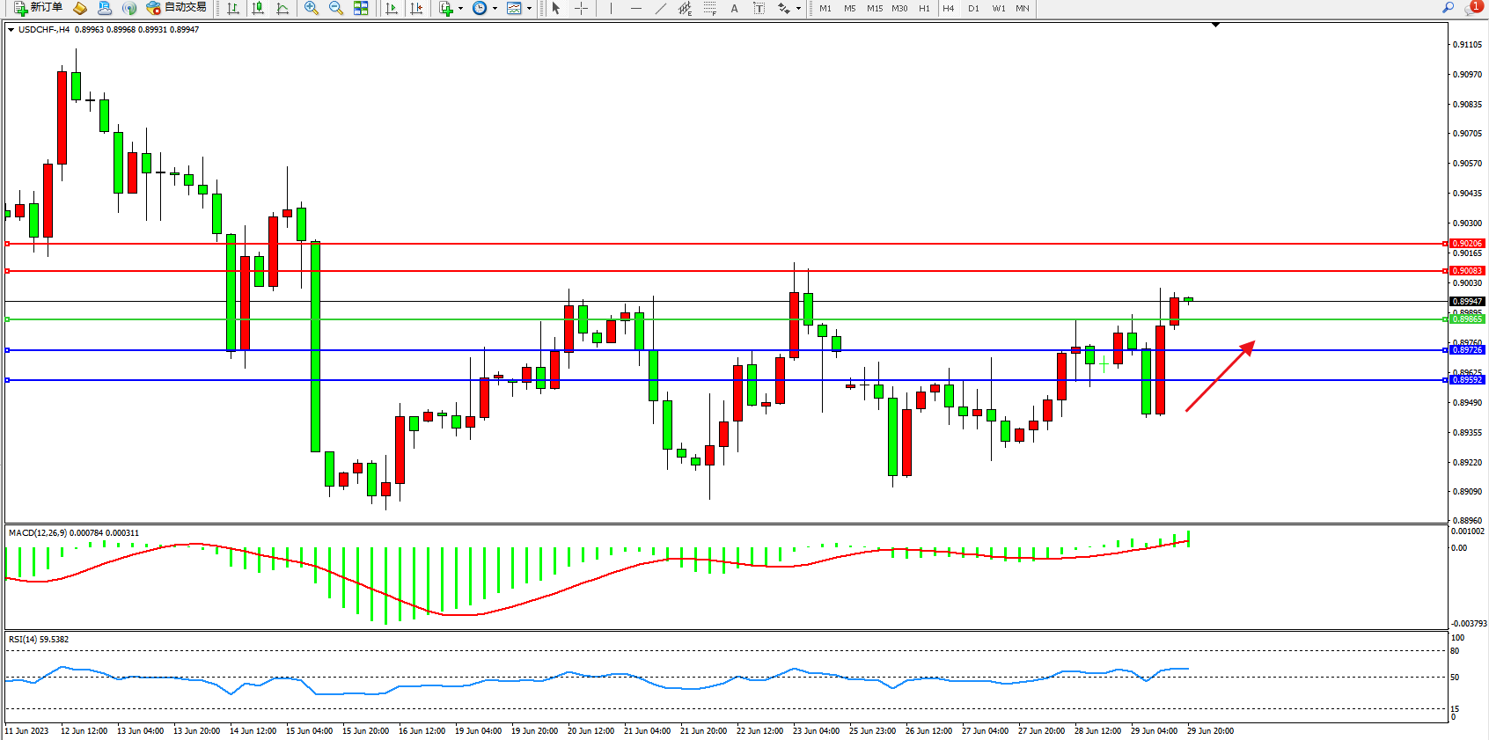The width and height of the screenshot is (1489, 740).
Task: Switch chart to candlestick display mode
Action: [258, 8]
